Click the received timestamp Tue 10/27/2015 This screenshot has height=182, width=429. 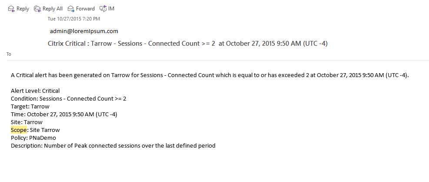click(74, 19)
